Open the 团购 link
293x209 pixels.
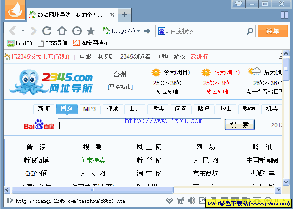tap(162, 56)
